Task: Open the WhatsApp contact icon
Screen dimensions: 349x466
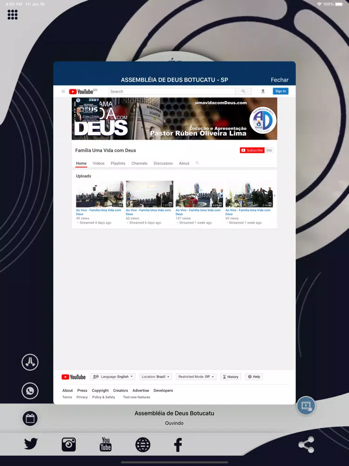Action: [30, 391]
